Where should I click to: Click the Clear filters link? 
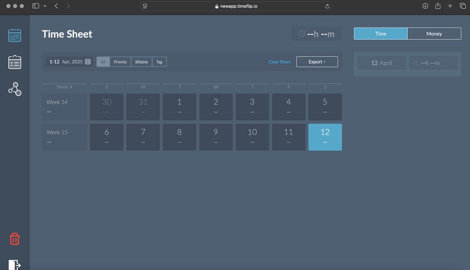280,62
